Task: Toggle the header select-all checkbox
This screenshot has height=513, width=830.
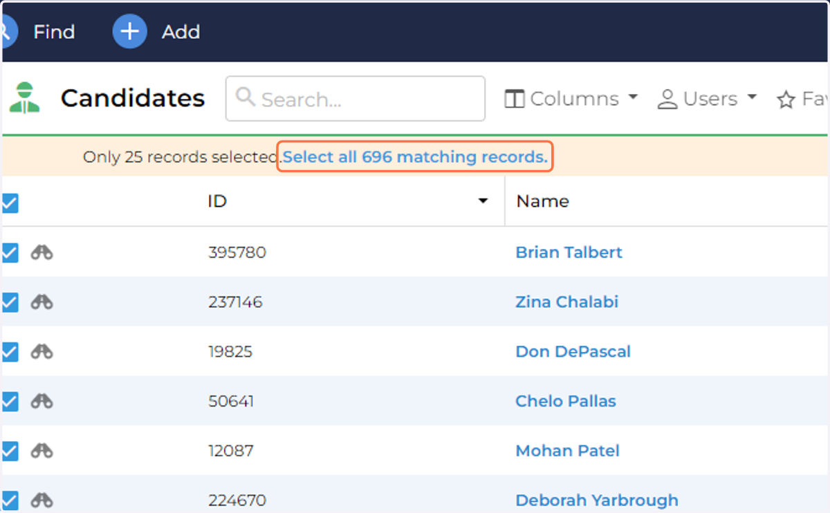Action: [x=10, y=203]
